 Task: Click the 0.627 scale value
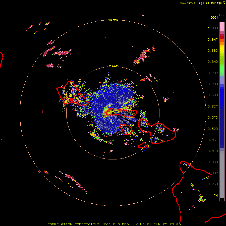pyautogui.click(x=213, y=106)
